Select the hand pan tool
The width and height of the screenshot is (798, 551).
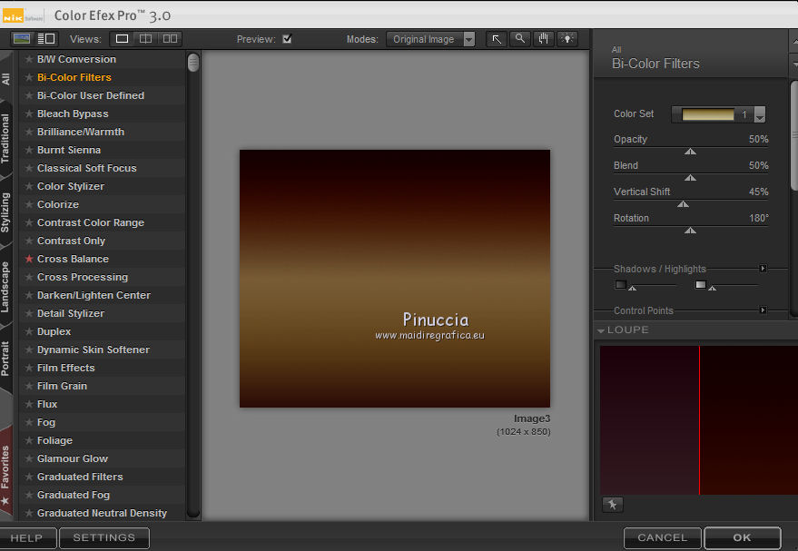tap(544, 39)
